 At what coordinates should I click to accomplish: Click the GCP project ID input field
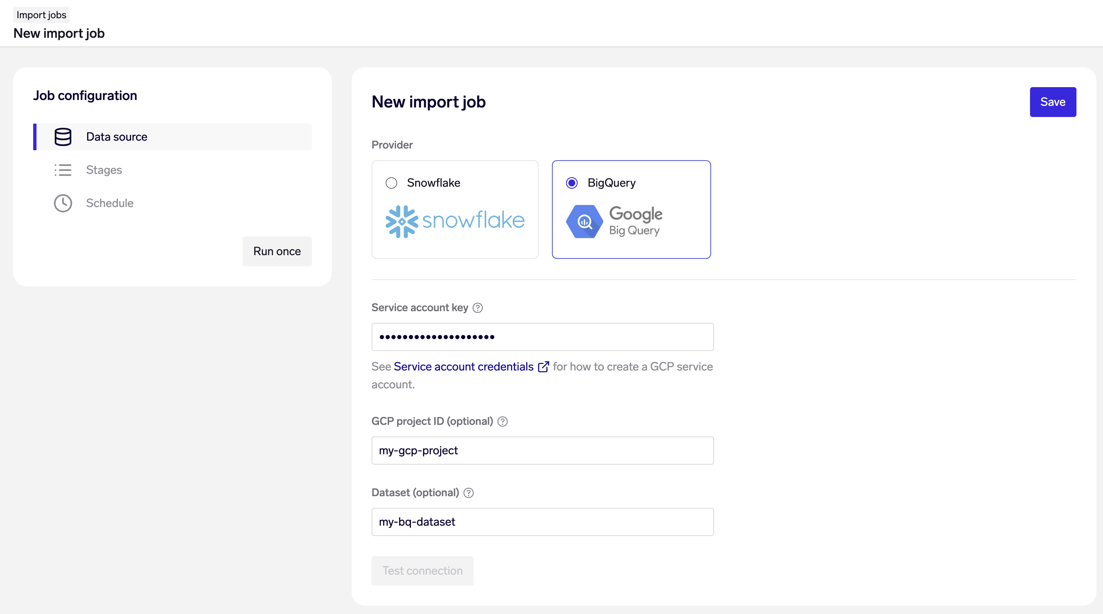coord(542,450)
